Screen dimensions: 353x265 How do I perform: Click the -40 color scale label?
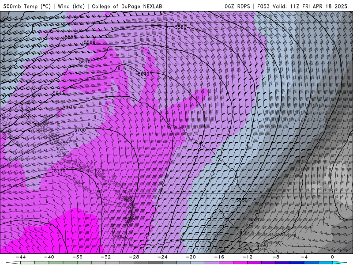(49, 257)
